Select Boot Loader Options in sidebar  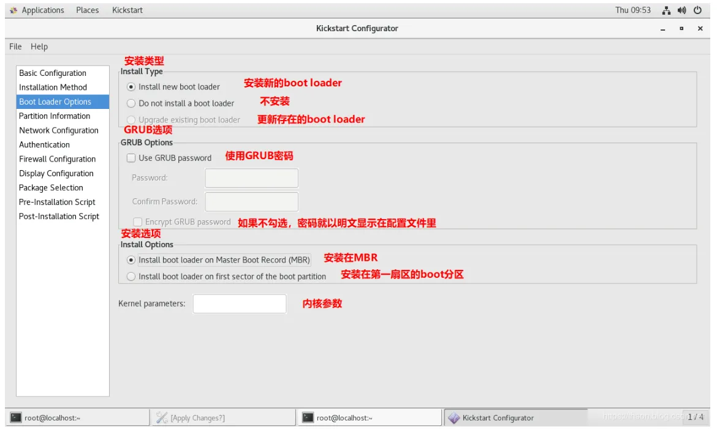tap(63, 102)
